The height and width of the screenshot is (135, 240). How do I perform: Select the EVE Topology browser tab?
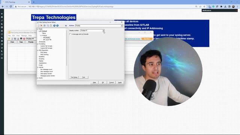15,2
